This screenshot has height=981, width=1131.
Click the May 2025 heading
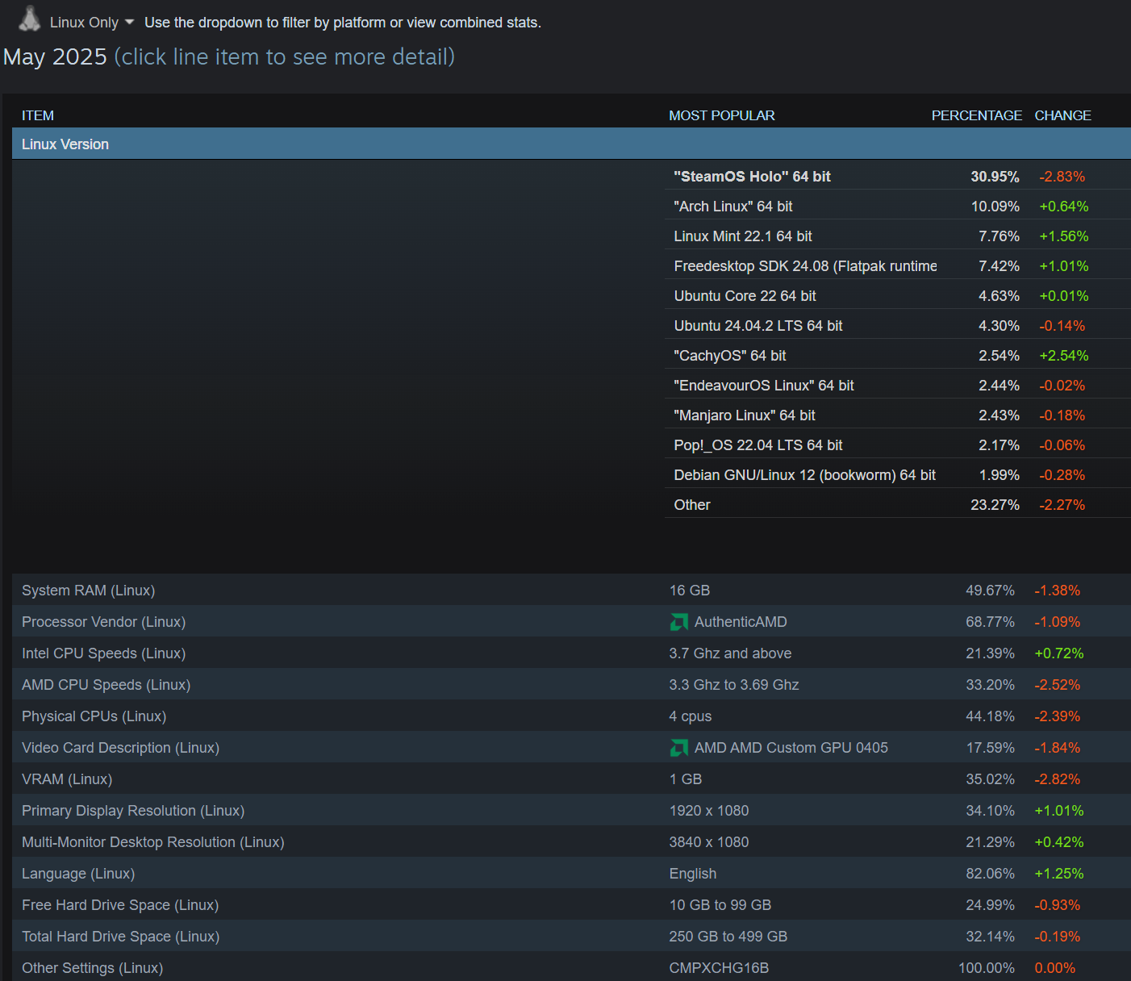(x=55, y=57)
